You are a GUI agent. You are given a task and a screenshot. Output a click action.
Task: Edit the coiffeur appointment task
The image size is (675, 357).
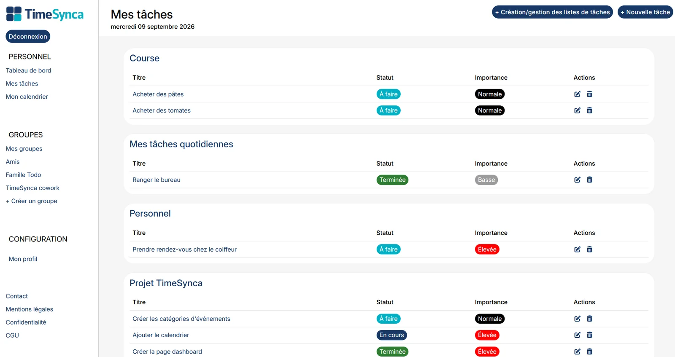(x=577, y=250)
